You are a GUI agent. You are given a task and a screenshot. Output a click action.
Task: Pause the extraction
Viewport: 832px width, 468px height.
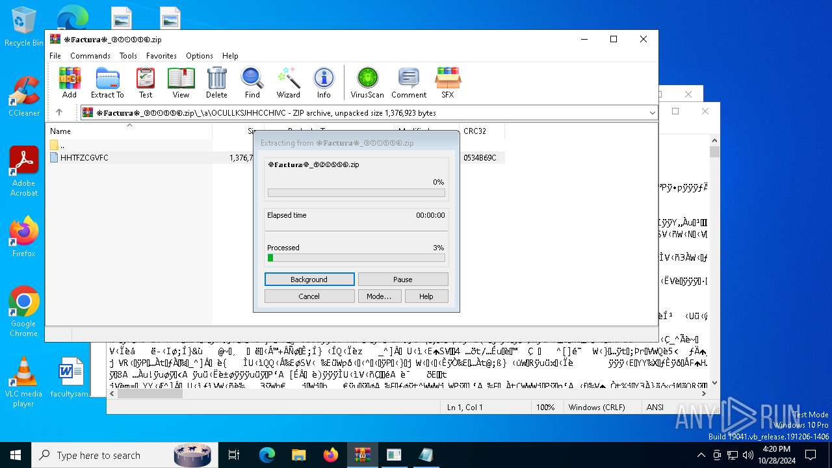pyautogui.click(x=403, y=279)
